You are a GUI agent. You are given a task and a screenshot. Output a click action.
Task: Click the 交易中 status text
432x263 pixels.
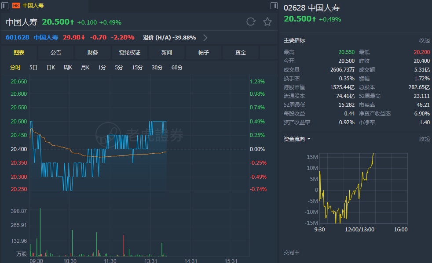292,252
